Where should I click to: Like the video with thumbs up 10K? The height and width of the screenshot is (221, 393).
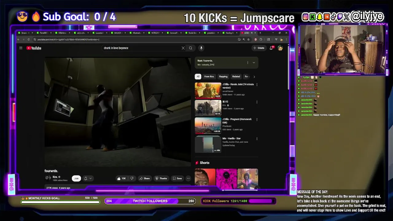pos(121,178)
